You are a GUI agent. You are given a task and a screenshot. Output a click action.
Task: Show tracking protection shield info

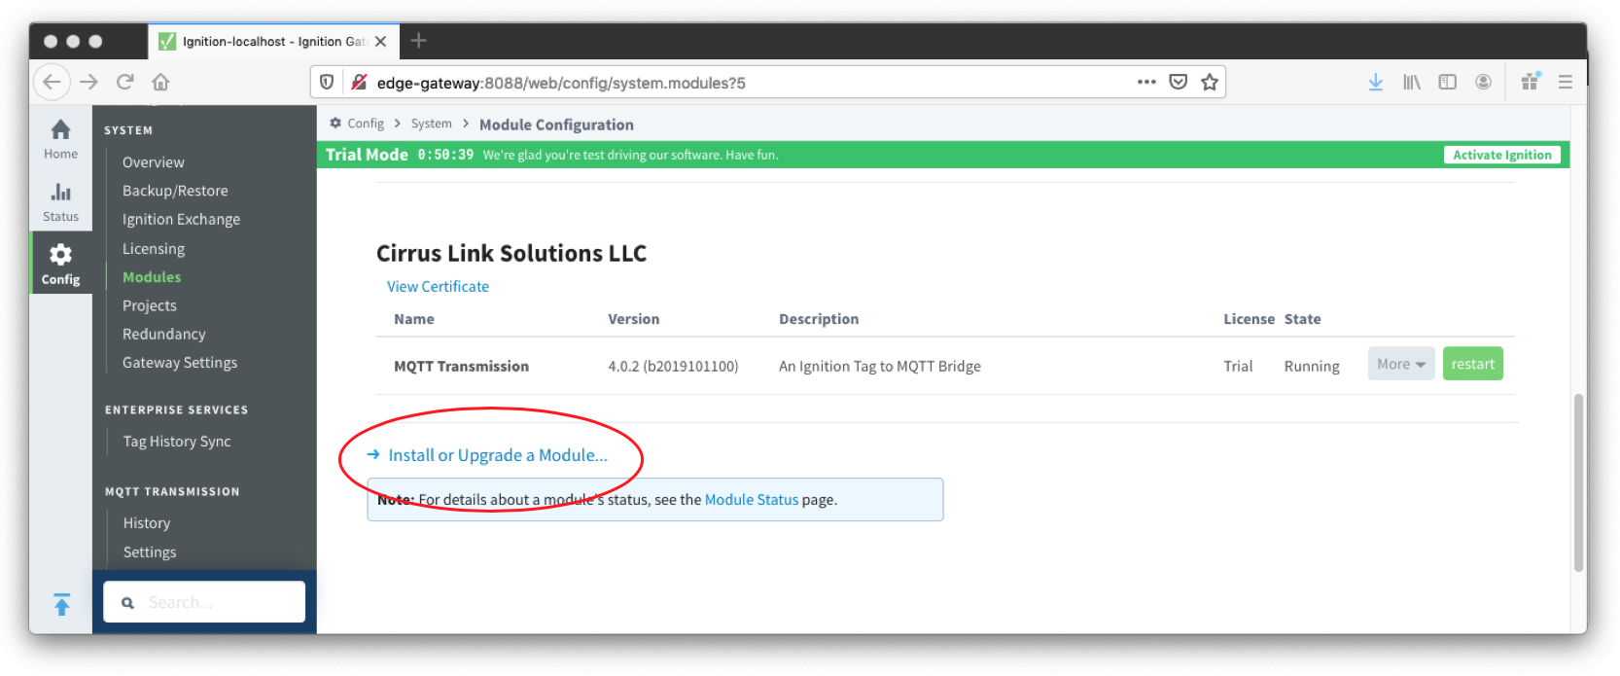[x=328, y=83]
